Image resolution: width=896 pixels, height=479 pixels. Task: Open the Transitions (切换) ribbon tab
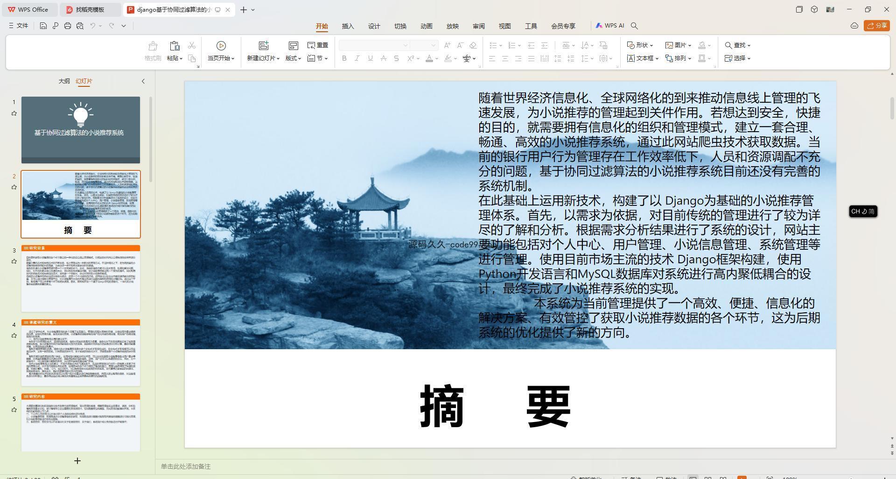pyautogui.click(x=400, y=26)
